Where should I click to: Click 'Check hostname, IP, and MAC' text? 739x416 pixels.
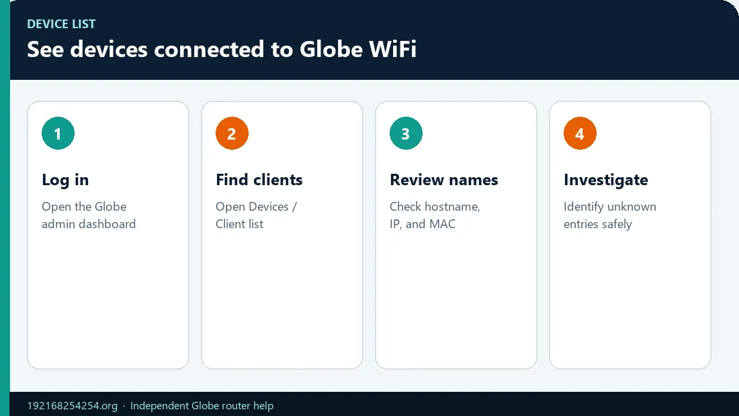point(435,215)
